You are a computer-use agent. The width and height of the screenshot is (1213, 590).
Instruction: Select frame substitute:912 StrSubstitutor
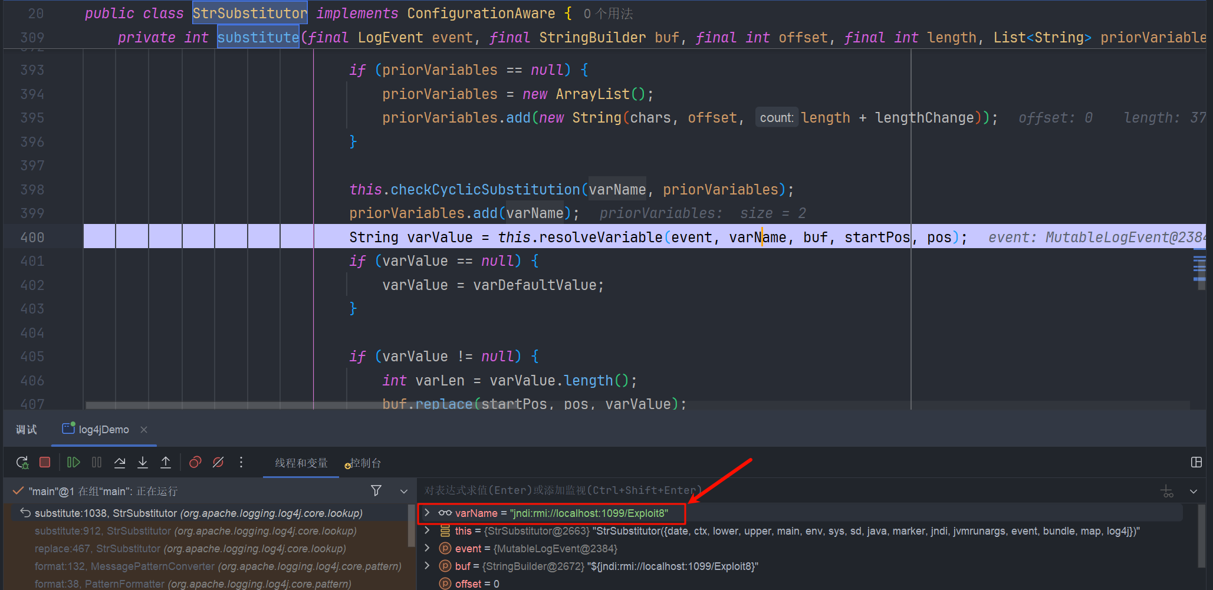(x=196, y=531)
